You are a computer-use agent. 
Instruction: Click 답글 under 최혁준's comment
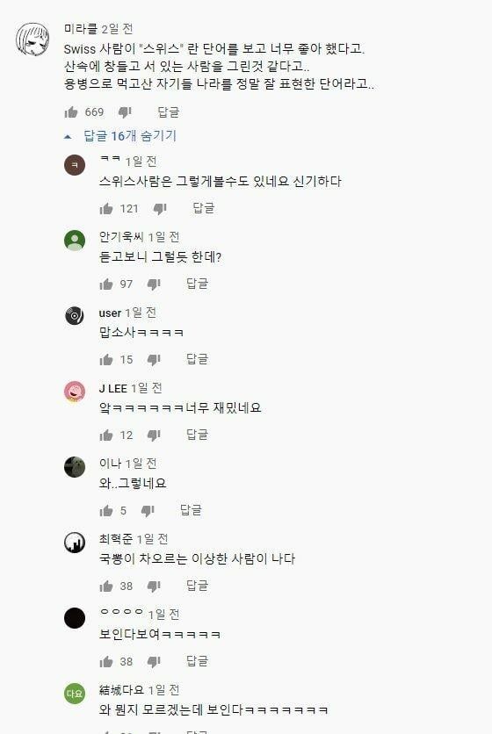tap(197, 586)
